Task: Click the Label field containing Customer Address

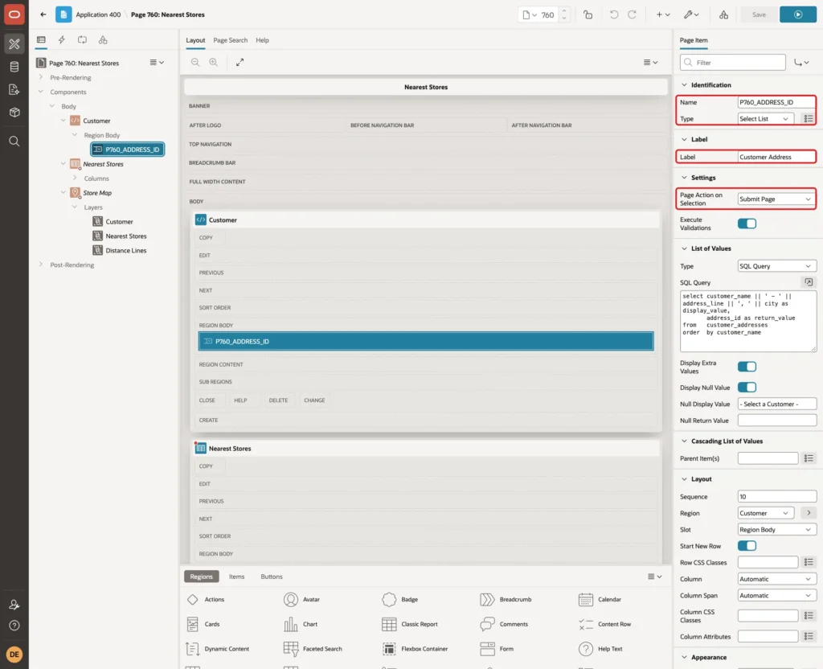Action: (776, 157)
